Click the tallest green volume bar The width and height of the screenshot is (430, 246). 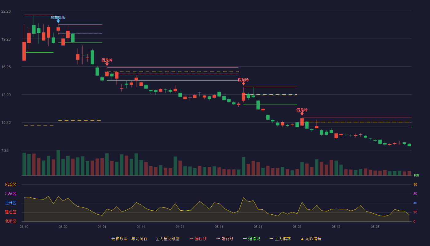click(58, 163)
